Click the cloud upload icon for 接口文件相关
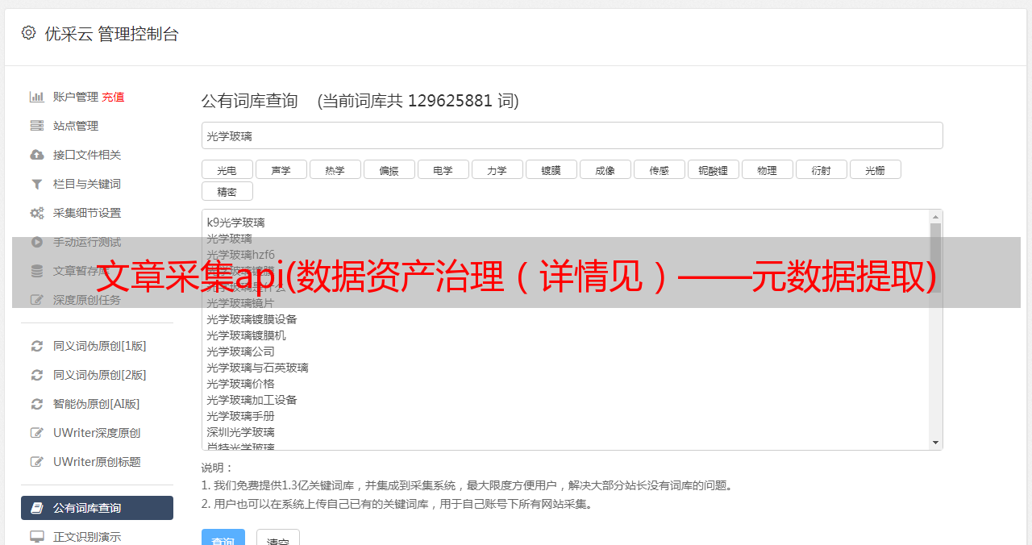Image resolution: width=1032 pixels, height=545 pixels. point(37,155)
